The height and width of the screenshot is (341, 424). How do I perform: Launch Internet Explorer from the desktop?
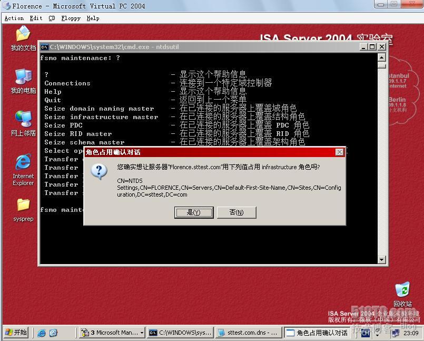(x=23, y=170)
